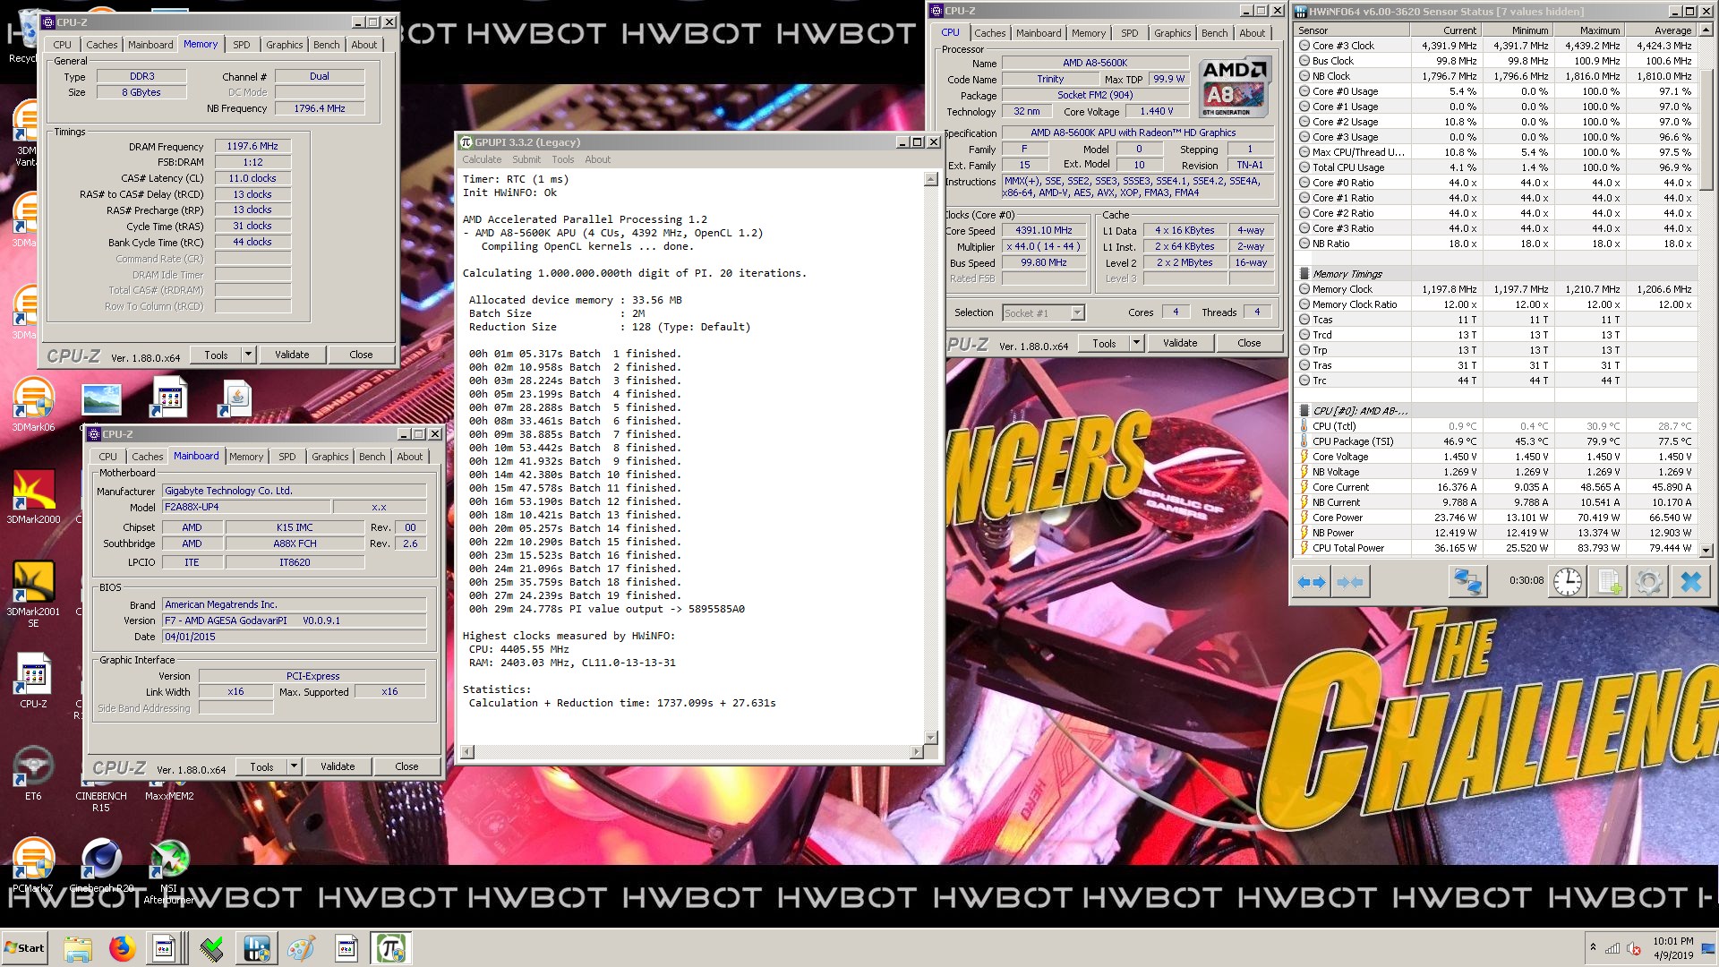The image size is (1719, 967).
Task: Open Tools dropdown arrow in Memory CPU-Z
Action: pyautogui.click(x=249, y=355)
